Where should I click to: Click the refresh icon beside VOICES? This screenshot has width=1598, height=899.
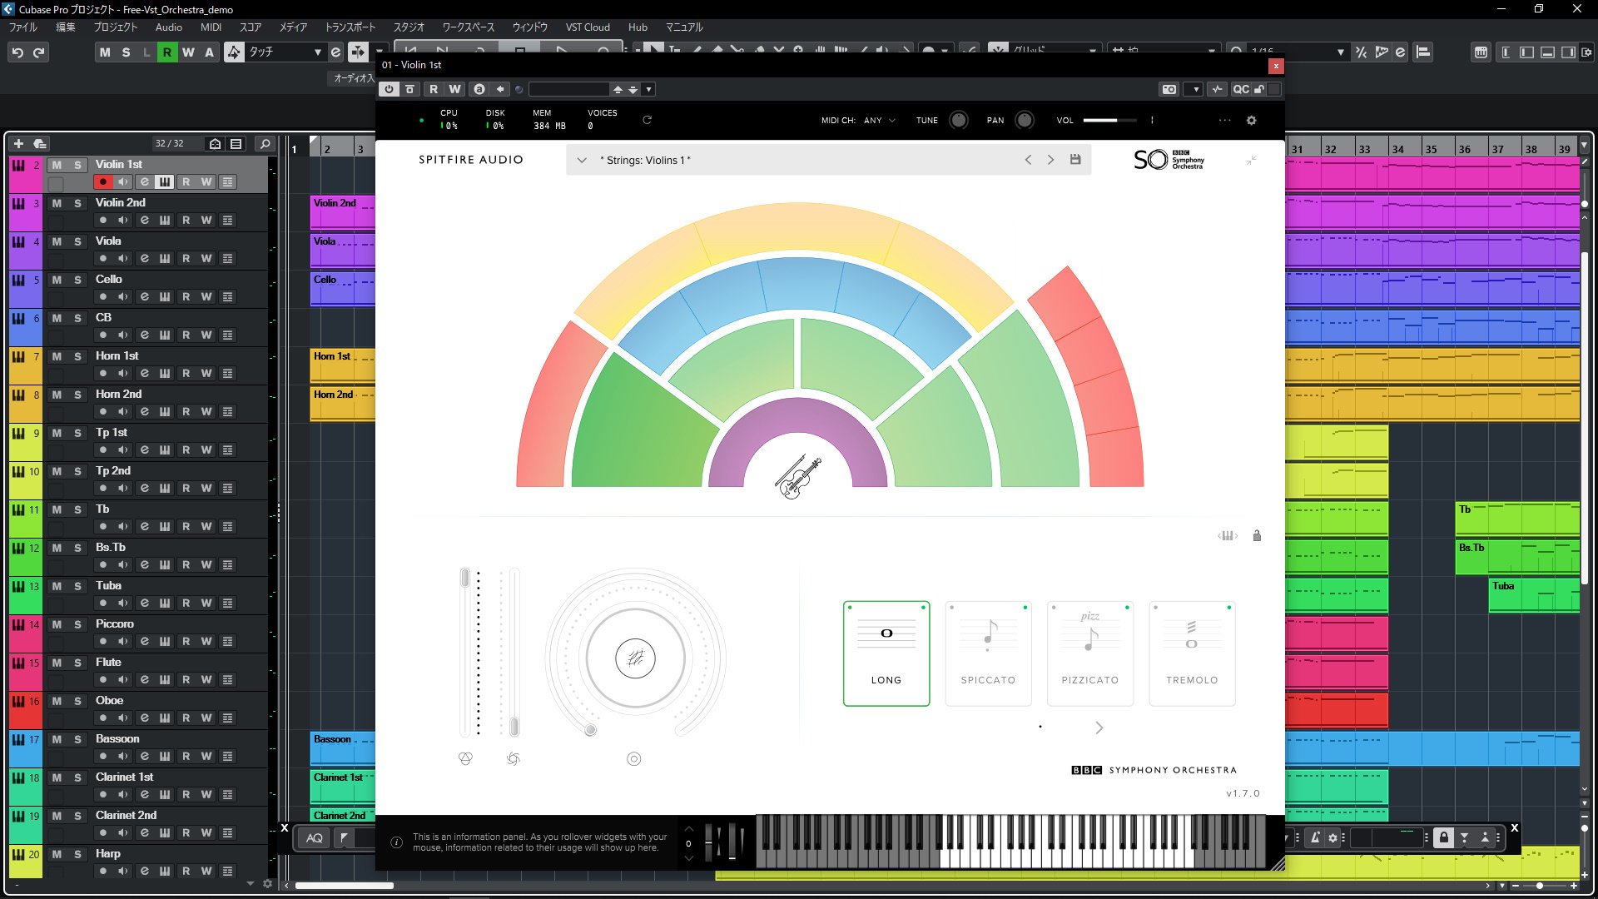[647, 120]
